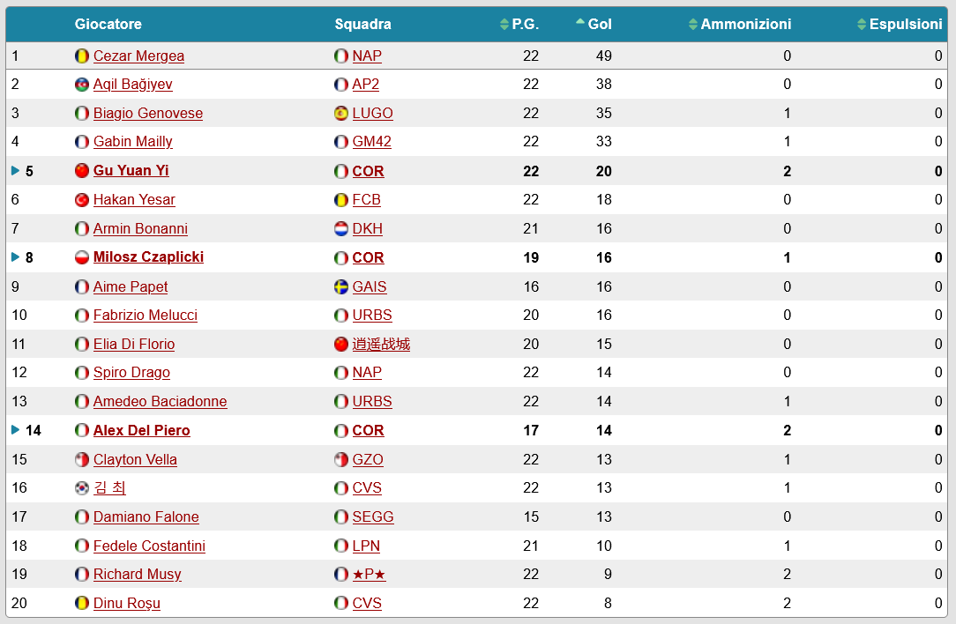Image resolution: width=956 pixels, height=624 pixels.
Task: Click the Azerbaijan flag beside Aqil Bağıyev
Action: [82, 85]
